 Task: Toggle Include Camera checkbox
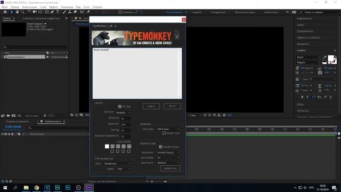(160, 147)
